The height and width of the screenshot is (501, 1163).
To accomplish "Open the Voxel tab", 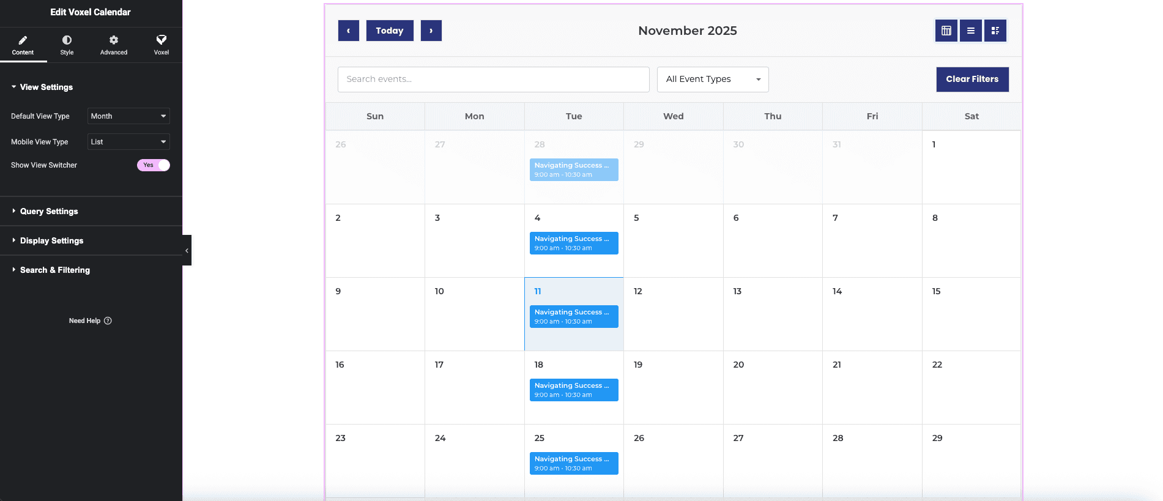I will coord(162,45).
